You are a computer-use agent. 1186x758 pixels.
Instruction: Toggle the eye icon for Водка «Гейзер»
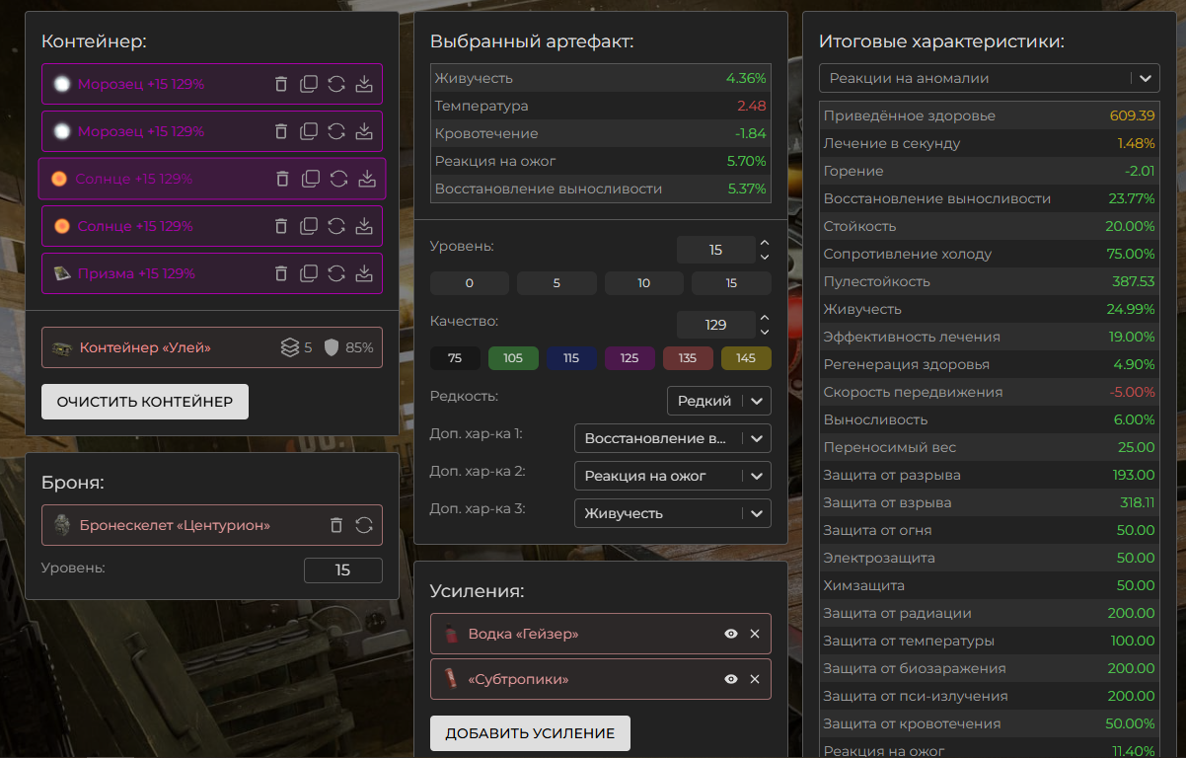point(731,634)
